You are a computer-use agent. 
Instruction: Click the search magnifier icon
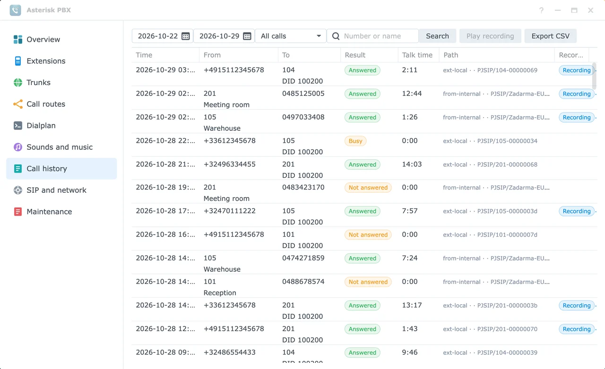pyautogui.click(x=336, y=36)
